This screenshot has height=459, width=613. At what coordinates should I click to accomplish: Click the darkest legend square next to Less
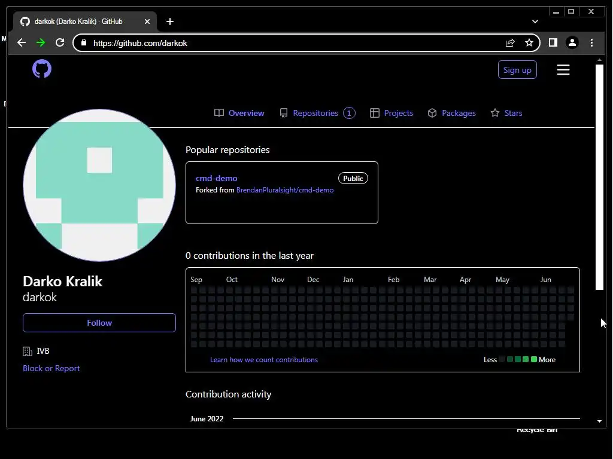click(502, 359)
